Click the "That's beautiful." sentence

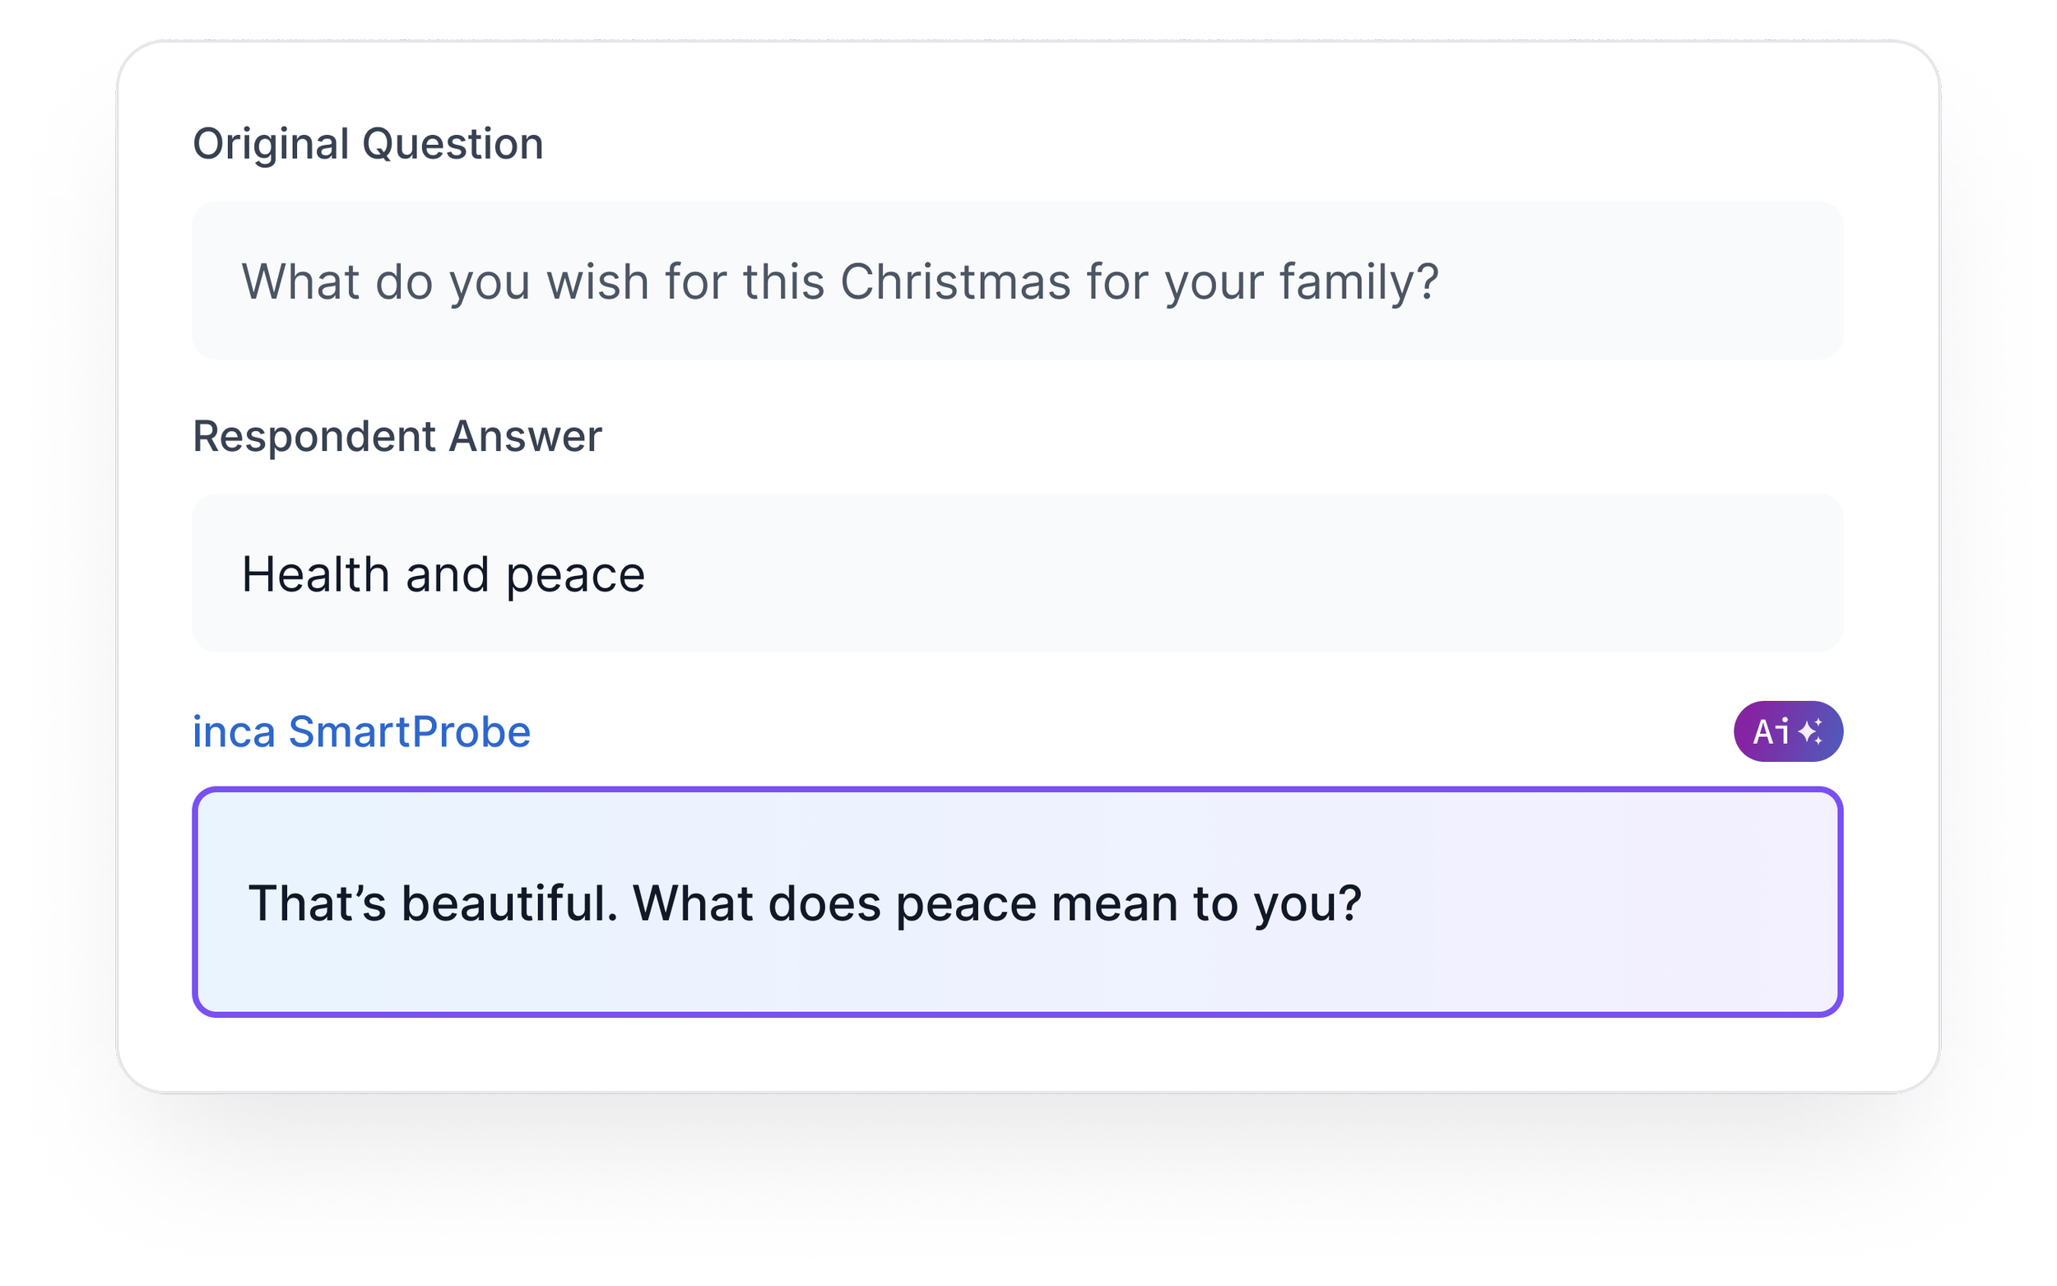(x=433, y=903)
